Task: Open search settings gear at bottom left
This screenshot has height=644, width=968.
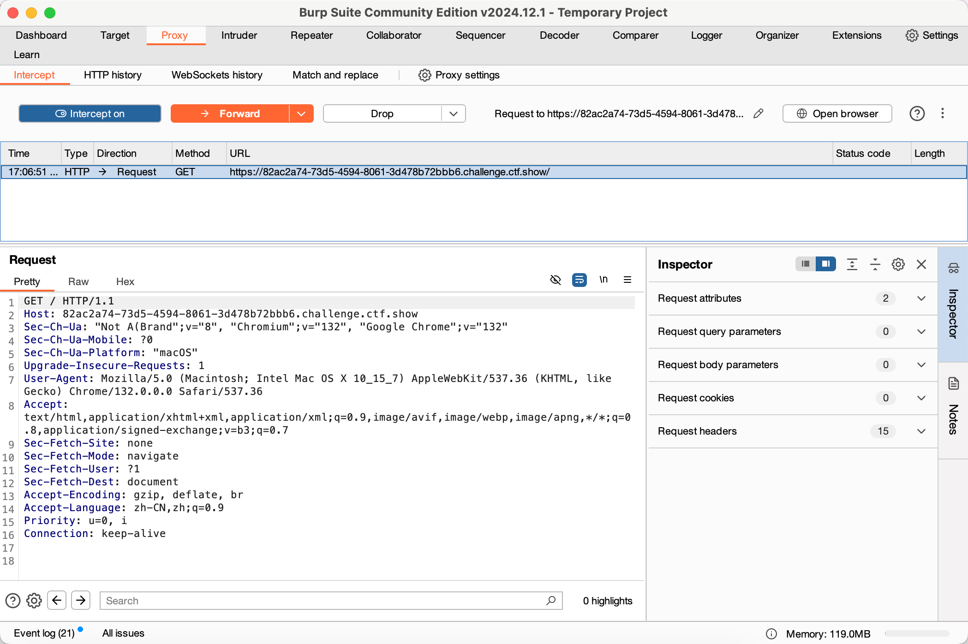Action: 34,601
